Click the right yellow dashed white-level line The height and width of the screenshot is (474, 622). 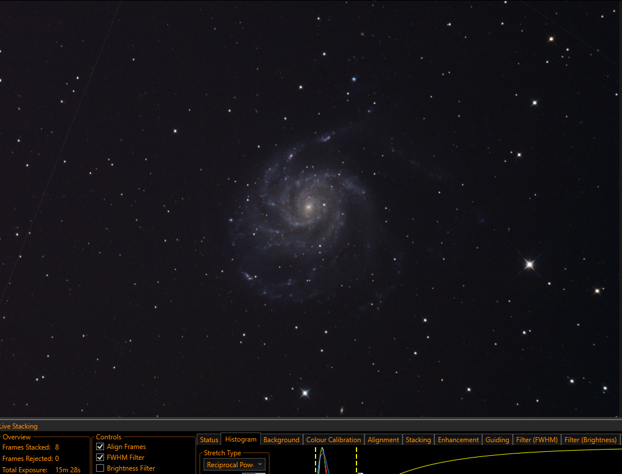(356, 460)
